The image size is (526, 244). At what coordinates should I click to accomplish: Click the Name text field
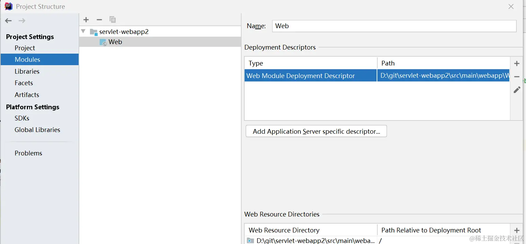pyautogui.click(x=394, y=26)
